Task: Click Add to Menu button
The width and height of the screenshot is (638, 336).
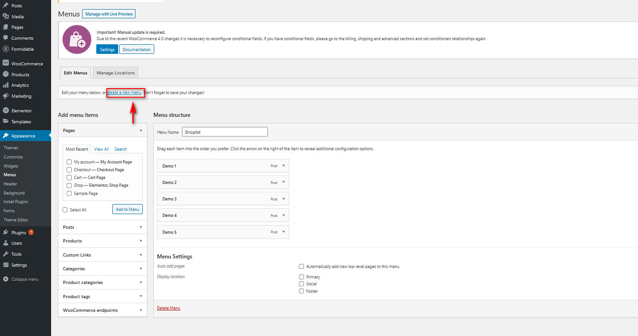Action: click(127, 209)
